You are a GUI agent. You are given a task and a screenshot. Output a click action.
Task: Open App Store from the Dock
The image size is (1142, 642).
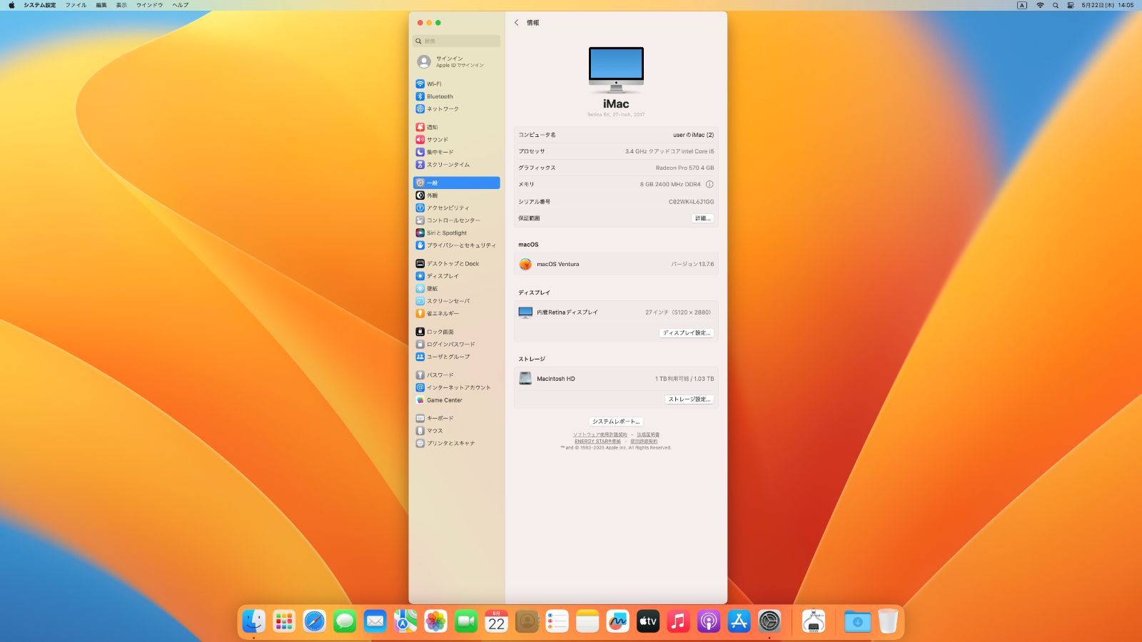coord(739,621)
